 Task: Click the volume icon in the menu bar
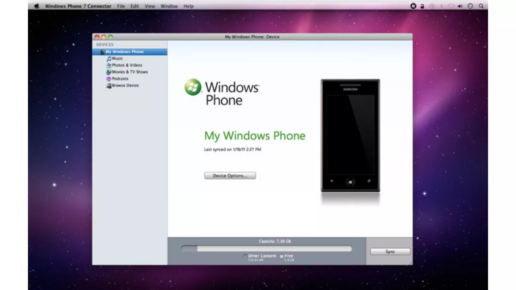point(460,6)
